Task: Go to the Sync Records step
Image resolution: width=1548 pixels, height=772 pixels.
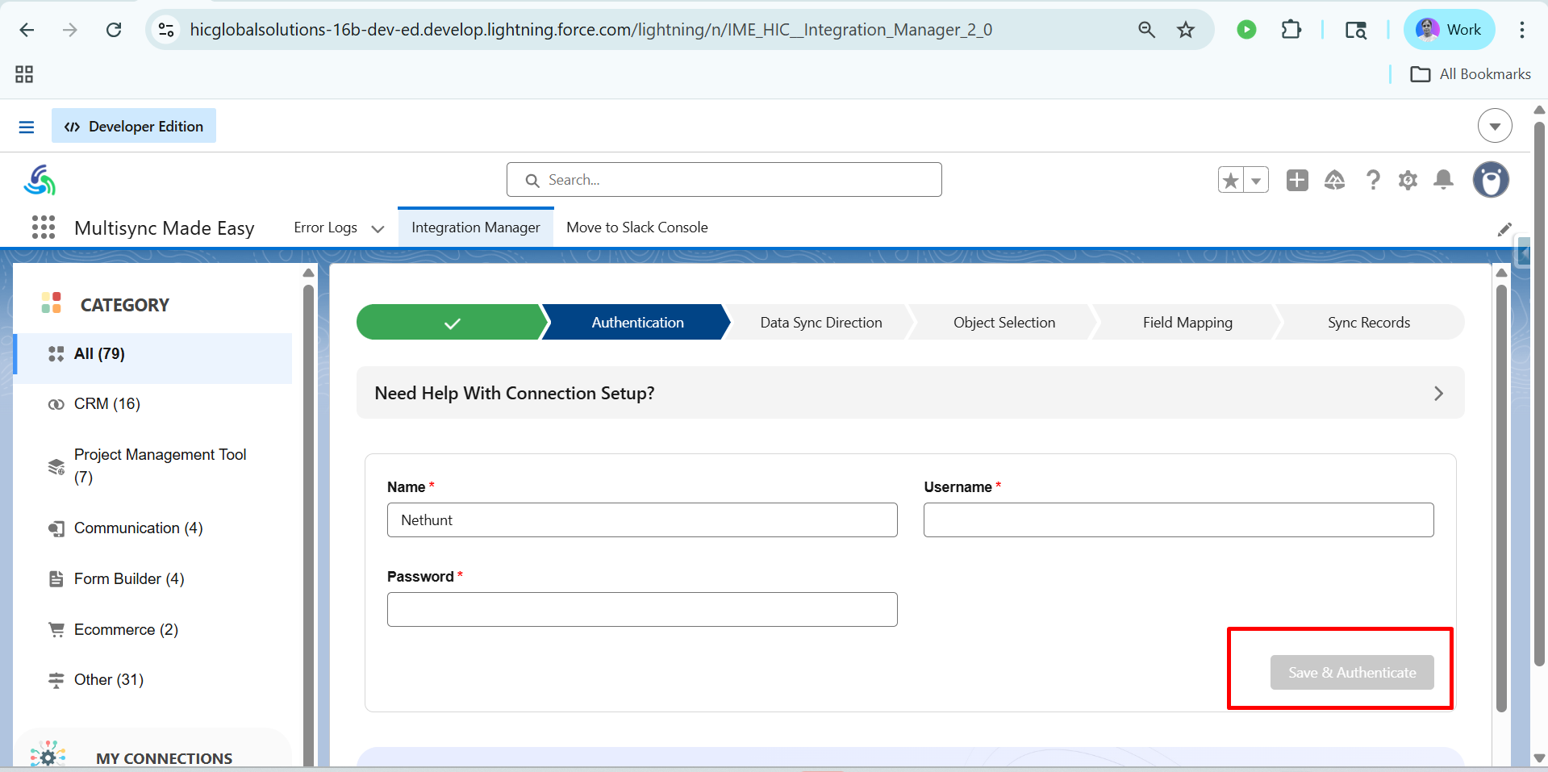Action: 1369,323
